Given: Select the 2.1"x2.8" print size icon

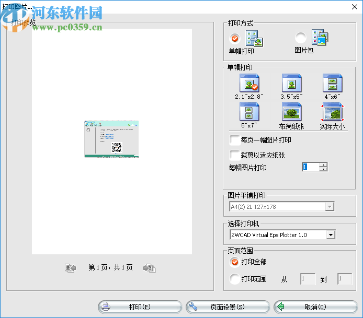Looking at the screenshot, I should (249, 83).
